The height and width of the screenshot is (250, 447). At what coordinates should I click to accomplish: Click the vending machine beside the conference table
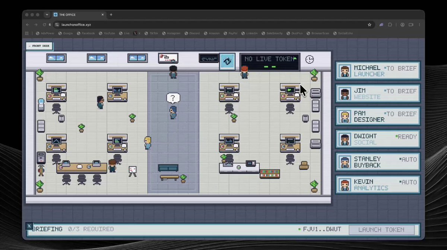pos(41,158)
